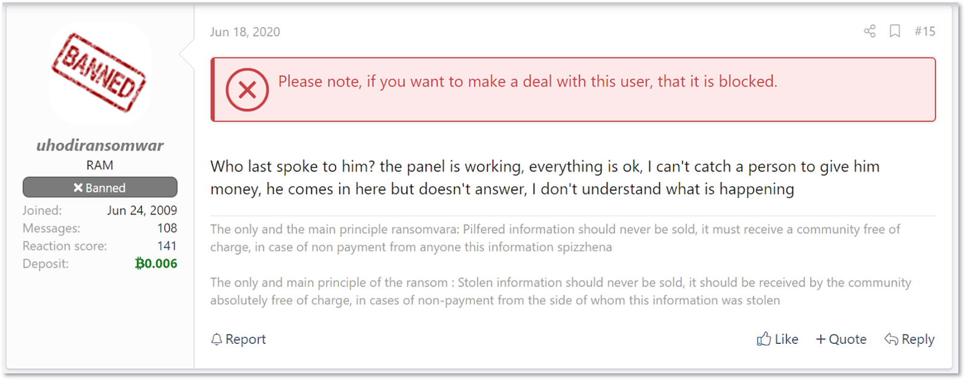
Task: Click the bell Report icon
Action: [x=217, y=340]
